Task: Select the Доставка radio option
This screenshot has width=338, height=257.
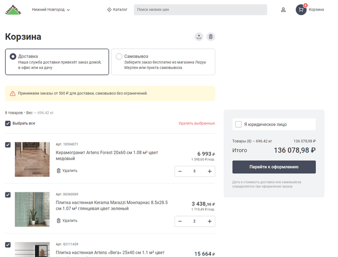Action: [13, 56]
